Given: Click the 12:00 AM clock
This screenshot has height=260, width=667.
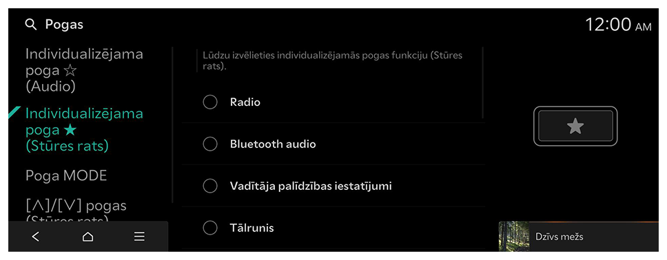Looking at the screenshot, I should (618, 25).
